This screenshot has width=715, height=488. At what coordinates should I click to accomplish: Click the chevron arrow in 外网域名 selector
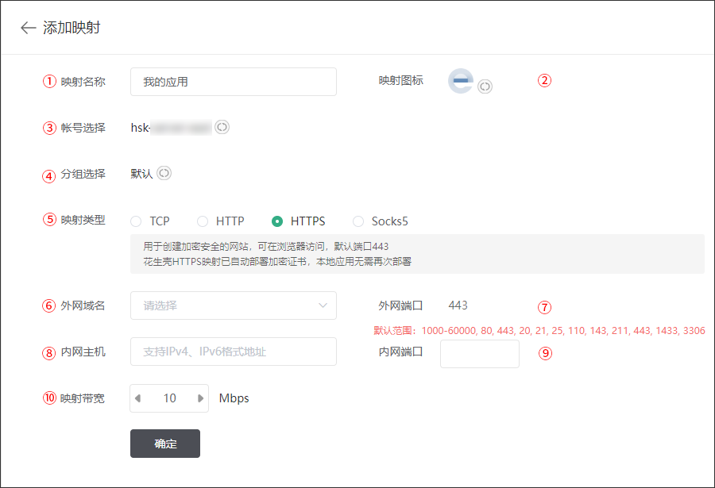tap(323, 305)
